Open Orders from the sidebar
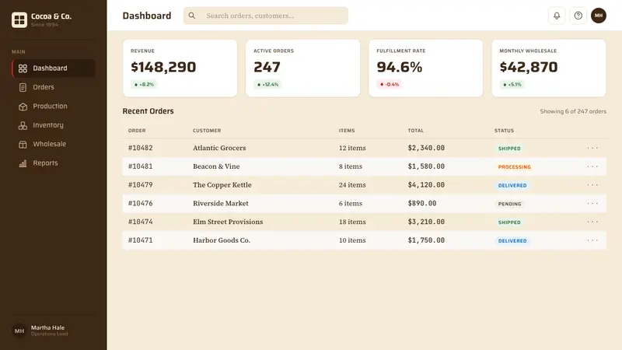Image resolution: width=622 pixels, height=350 pixels. click(x=53, y=87)
